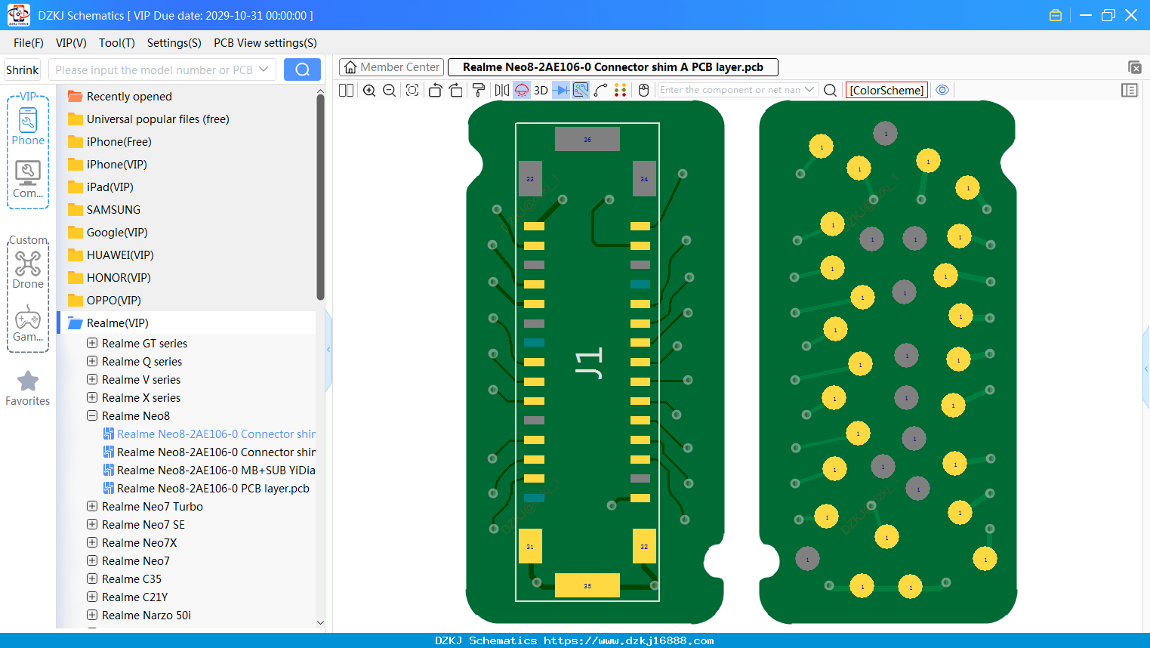
Task: Select the Drone category icon
Action: click(28, 269)
